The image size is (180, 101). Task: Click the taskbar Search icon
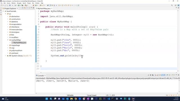click(51, 99)
